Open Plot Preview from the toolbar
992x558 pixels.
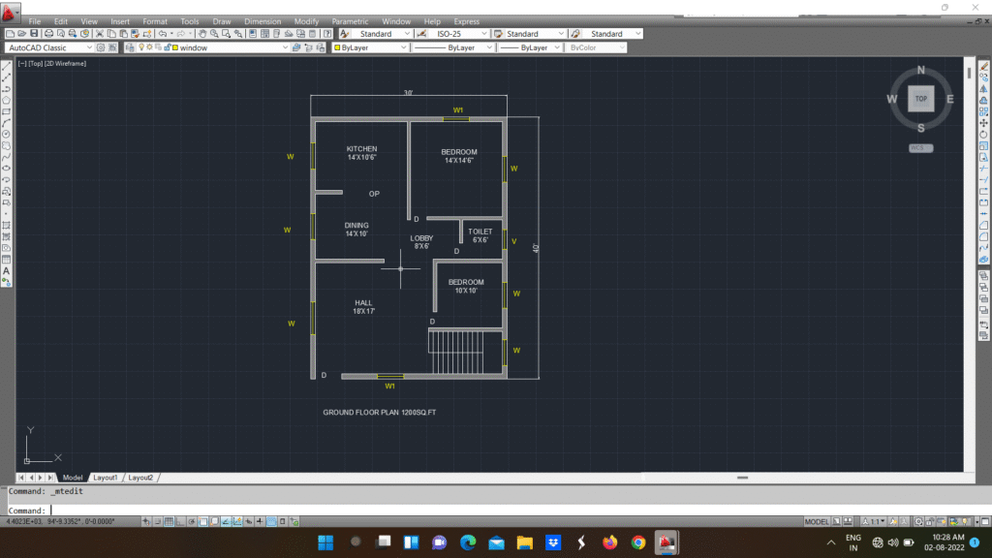(61, 34)
